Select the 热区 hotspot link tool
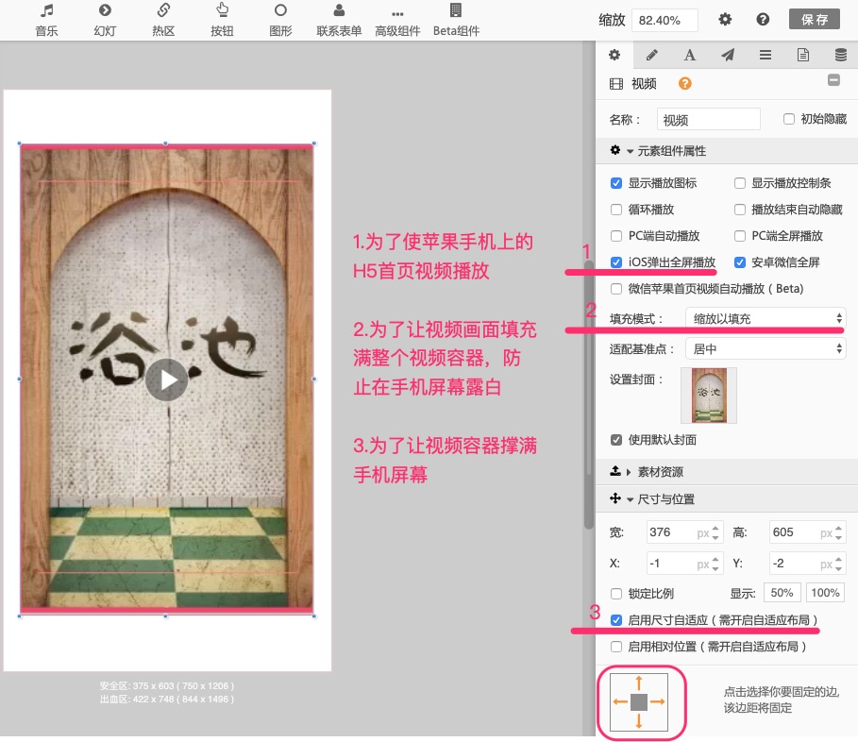The width and height of the screenshot is (858, 742). click(163, 20)
